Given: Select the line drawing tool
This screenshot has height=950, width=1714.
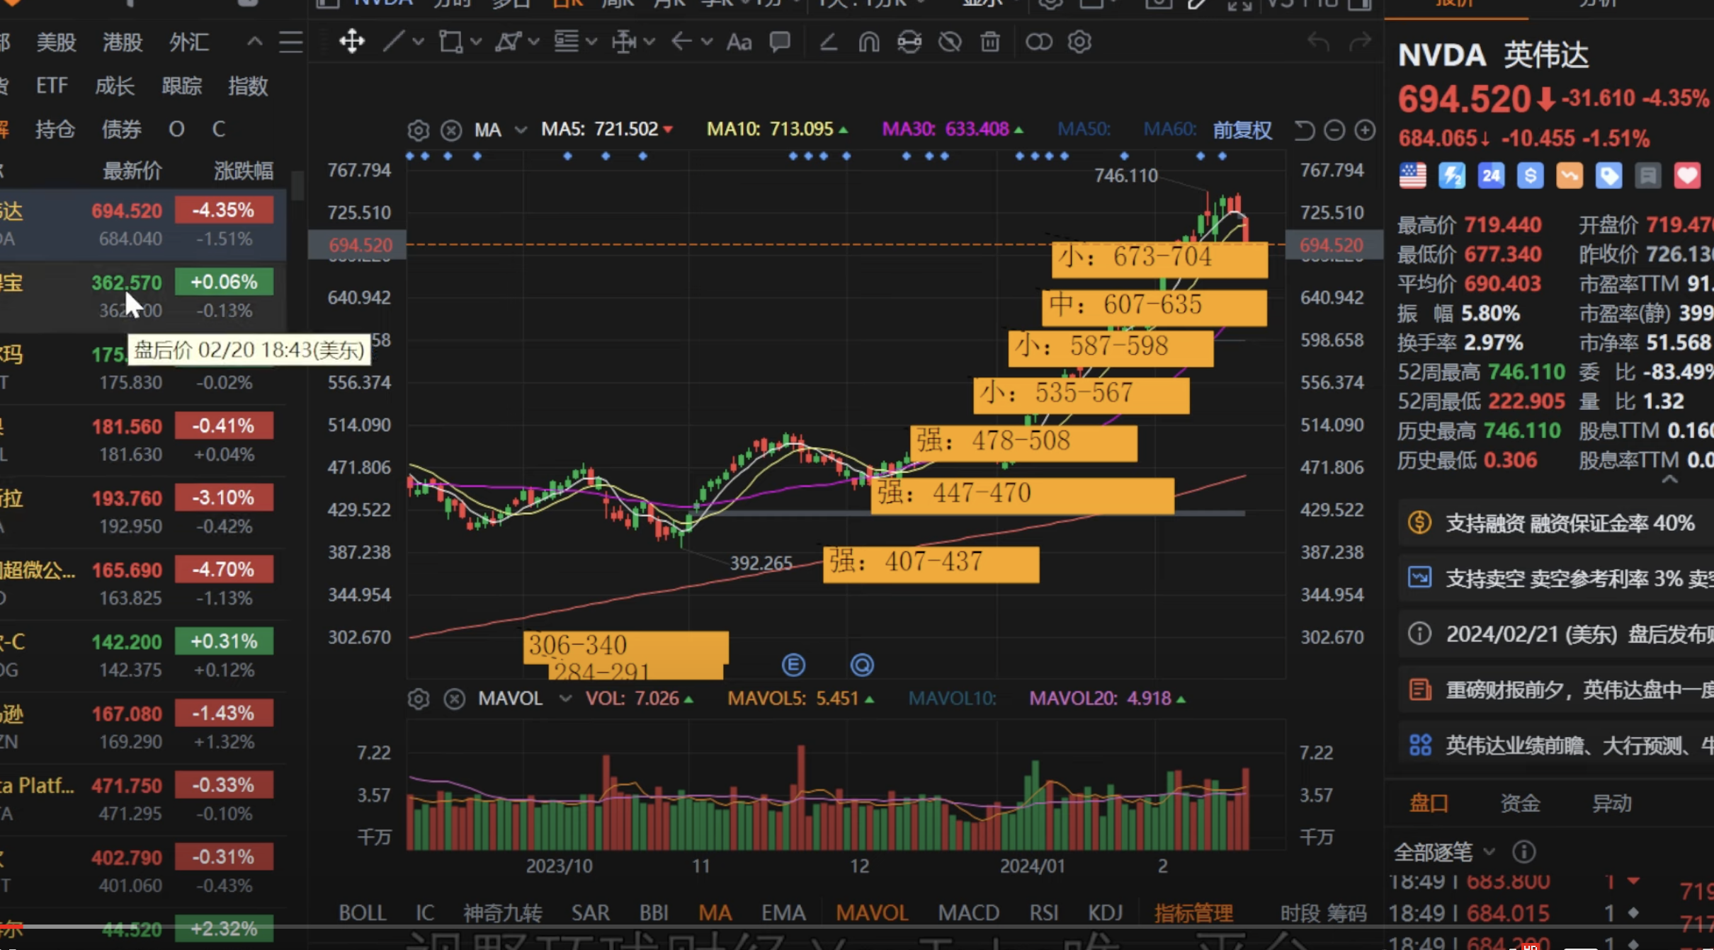Looking at the screenshot, I should click(394, 42).
